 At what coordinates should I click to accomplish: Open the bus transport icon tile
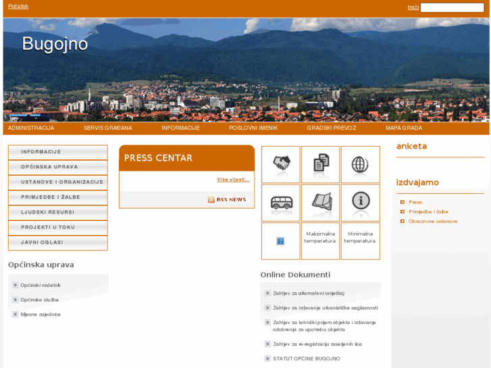coord(280,203)
